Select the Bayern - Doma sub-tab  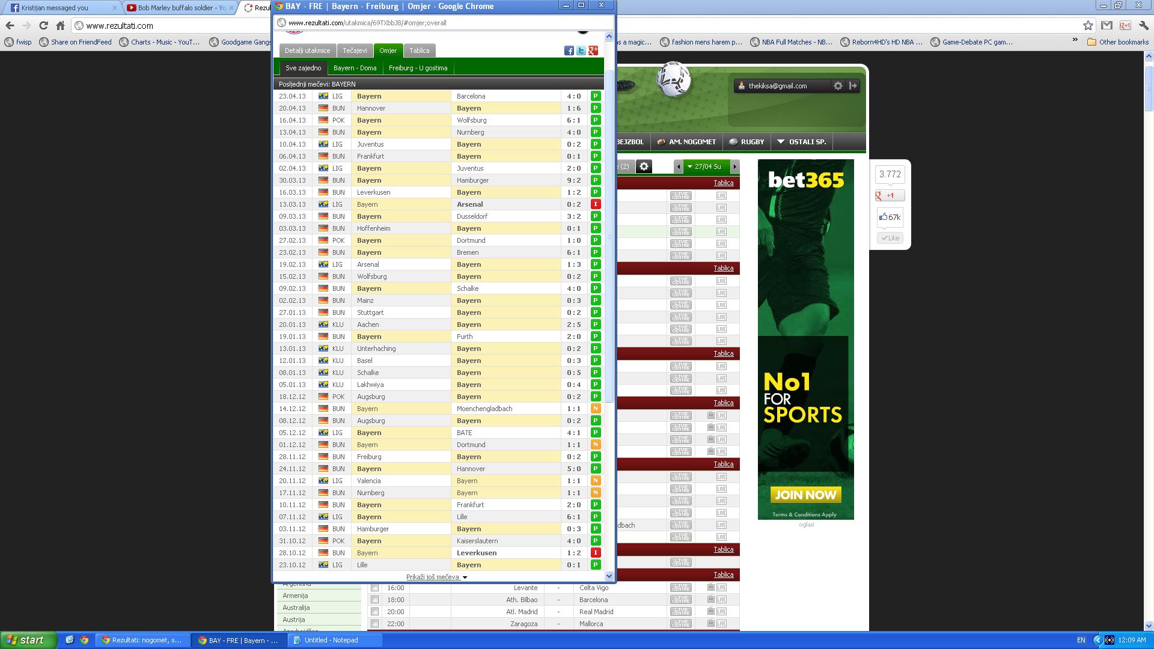[355, 68]
